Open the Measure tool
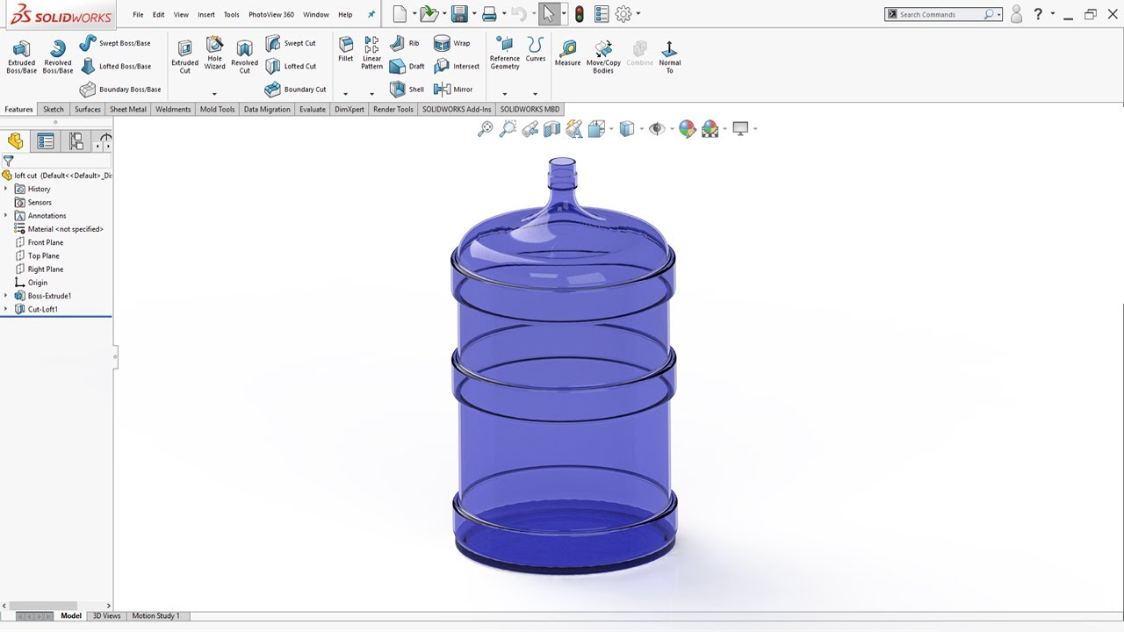 [x=567, y=53]
